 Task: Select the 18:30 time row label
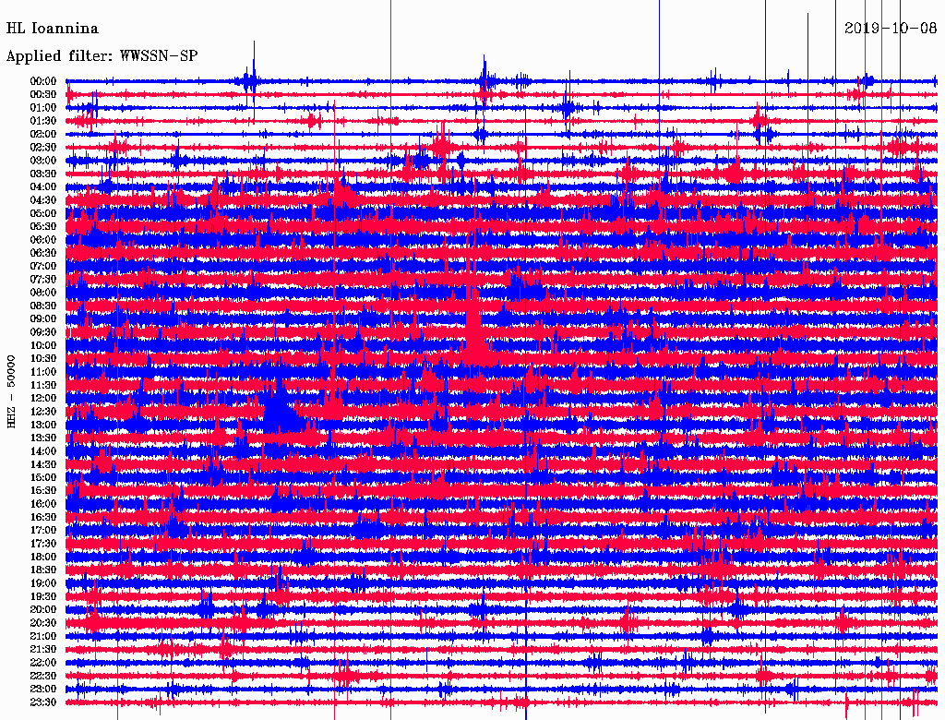click(43, 570)
